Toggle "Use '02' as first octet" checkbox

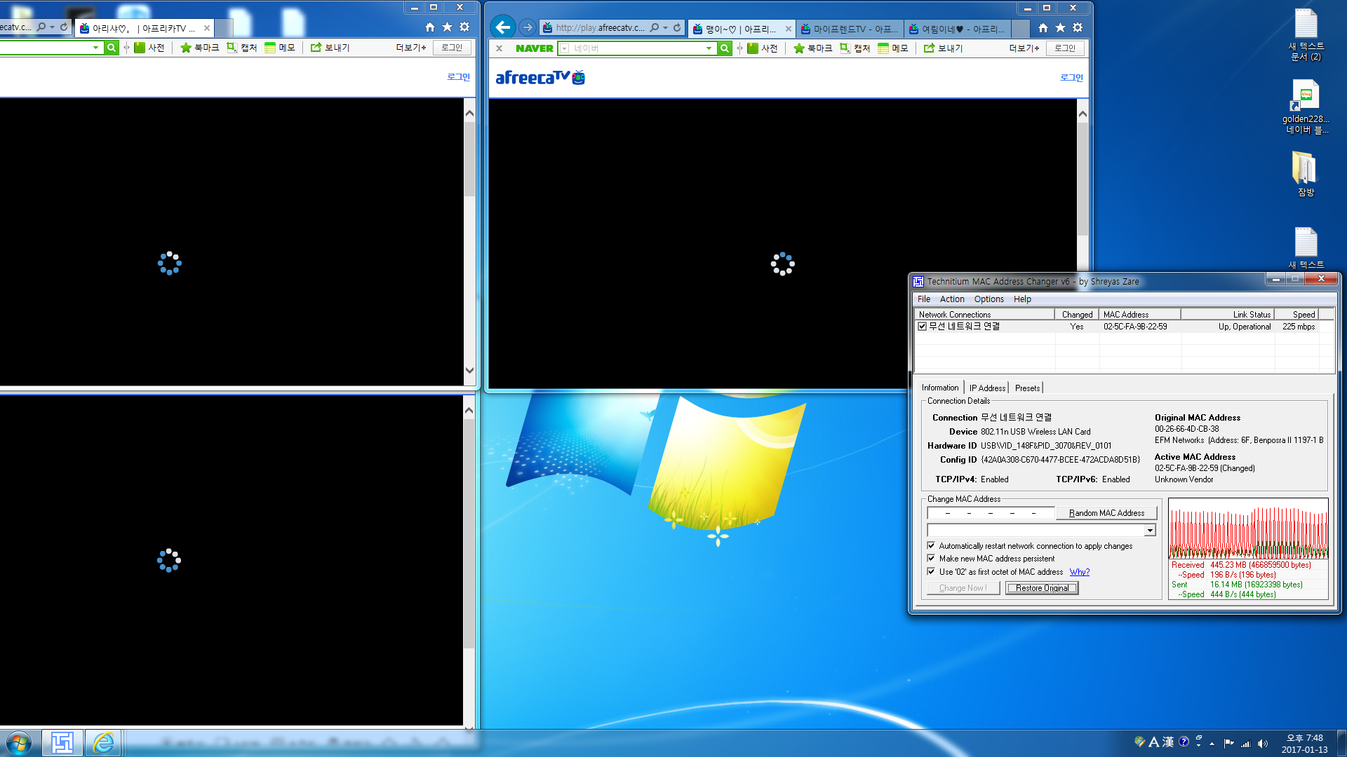[931, 571]
